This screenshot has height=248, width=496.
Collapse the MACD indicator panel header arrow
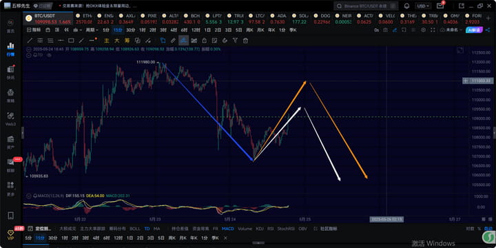coord(29,196)
